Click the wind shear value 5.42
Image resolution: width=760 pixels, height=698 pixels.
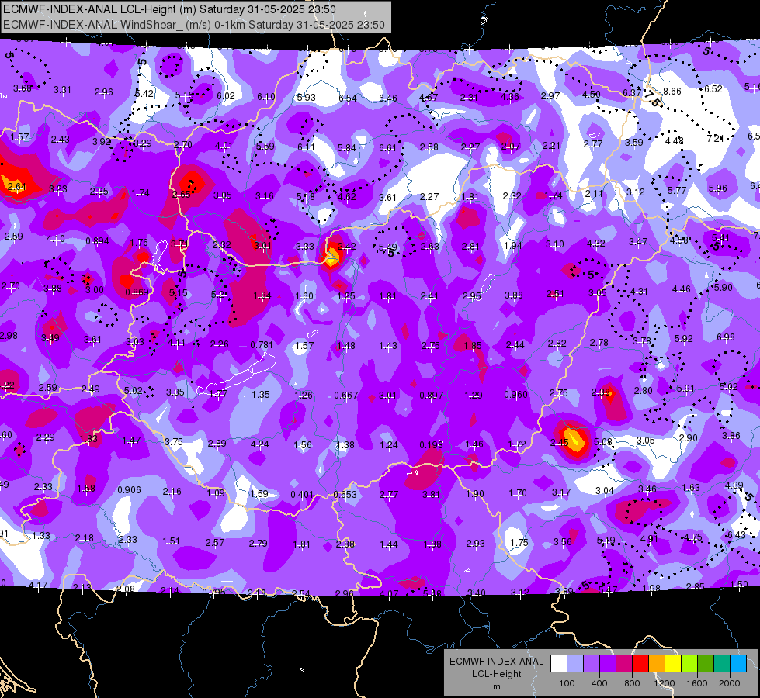click(x=144, y=94)
